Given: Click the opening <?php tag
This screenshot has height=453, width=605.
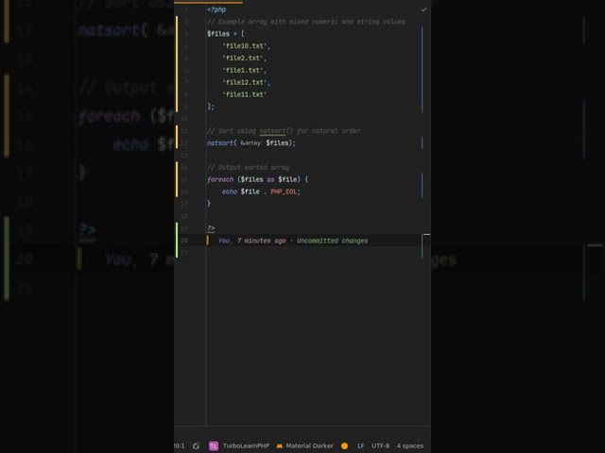Looking at the screenshot, I should click(216, 9).
